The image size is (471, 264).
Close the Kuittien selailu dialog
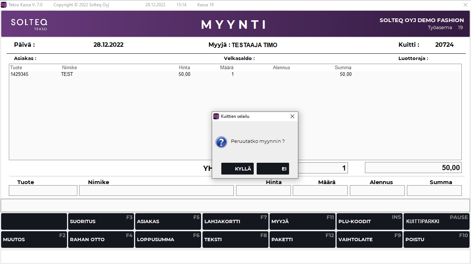(292, 116)
